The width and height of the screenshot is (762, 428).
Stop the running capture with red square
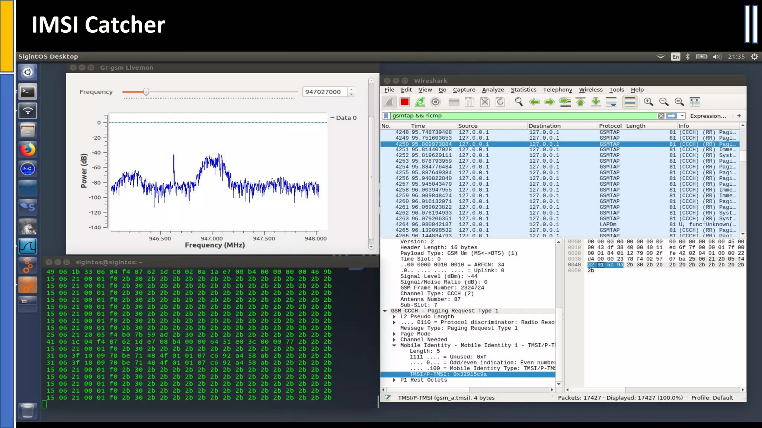404,102
